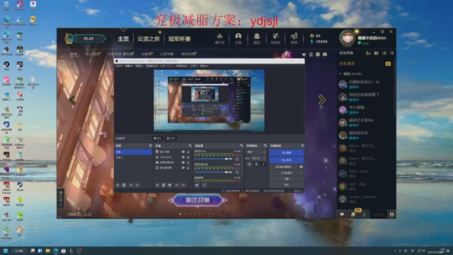
Task: Click OBS 停止录制 stop recording button
Action: point(287,160)
